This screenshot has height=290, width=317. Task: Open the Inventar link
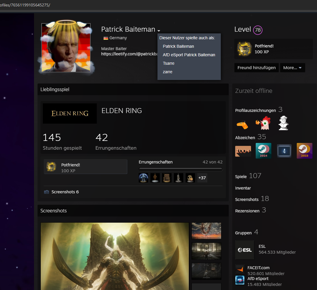pyautogui.click(x=243, y=188)
